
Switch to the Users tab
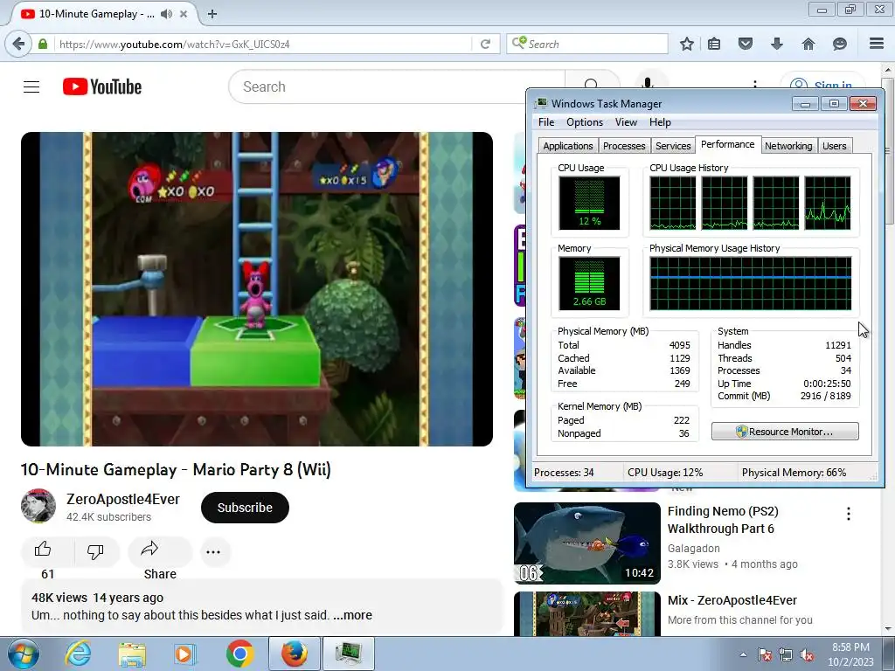pos(835,146)
